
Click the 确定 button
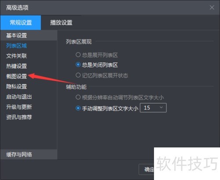(147, 169)
